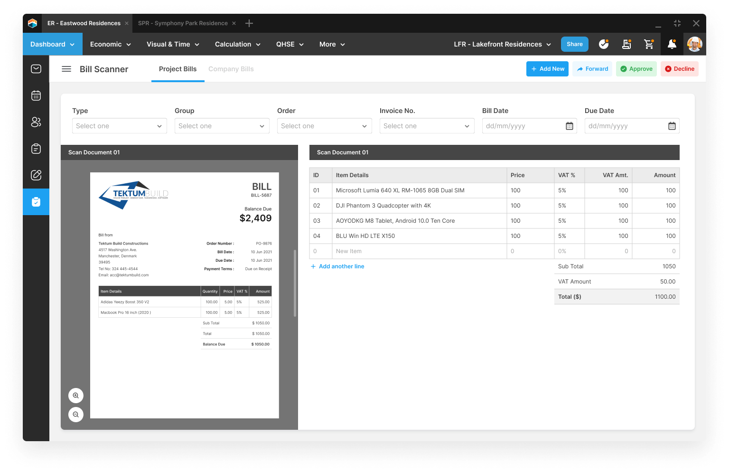729x473 pixels.
Task: Open the shopping cart icon
Action: [649, 44]
